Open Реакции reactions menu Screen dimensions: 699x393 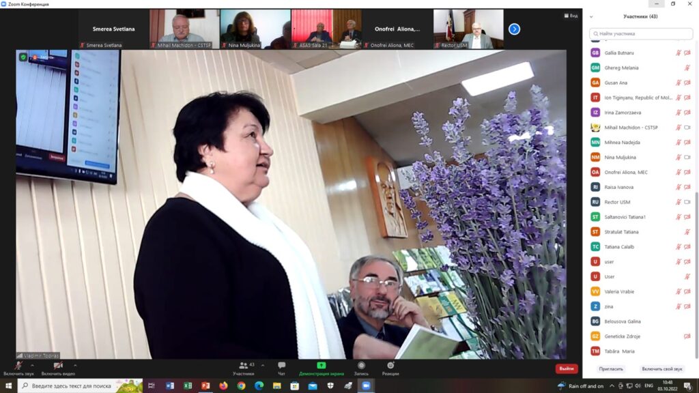pyautogui.click(x=390, y=368)
